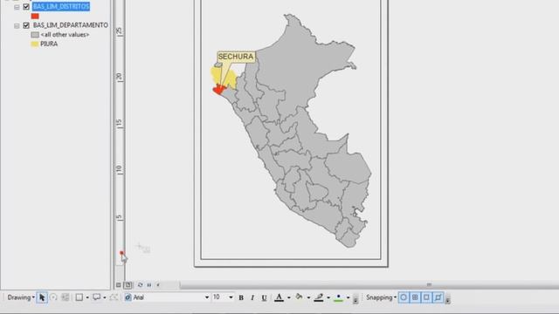Click the gray all other values swatch

[x=35, y=35]
